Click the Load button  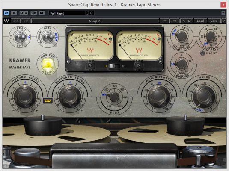point(200,21)
